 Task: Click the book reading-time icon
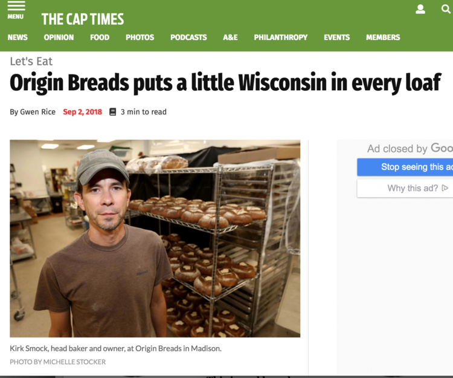click(x=113, y=112)
